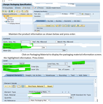Screen dimensions: 103x104
Task: Click the next element arrow in Element Details
Action: click(x=10, y=86)
